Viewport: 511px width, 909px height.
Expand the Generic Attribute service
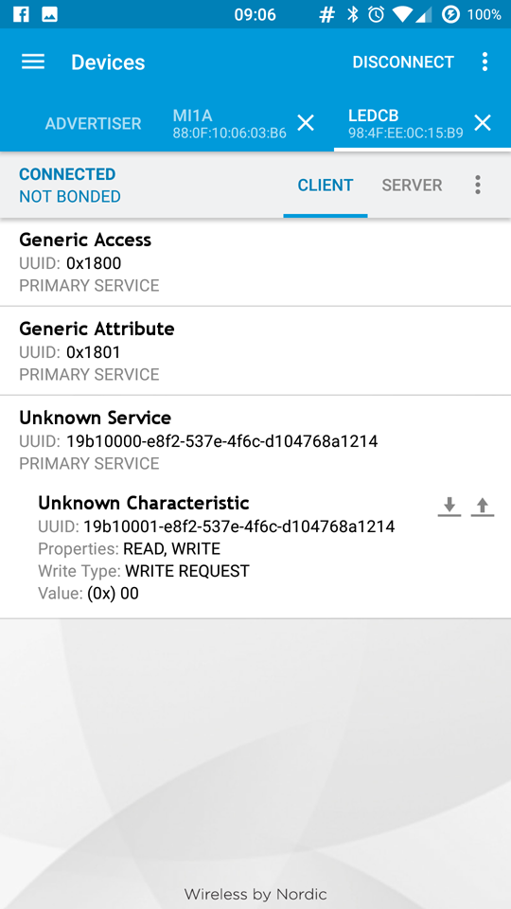click(x=255, y=351)
